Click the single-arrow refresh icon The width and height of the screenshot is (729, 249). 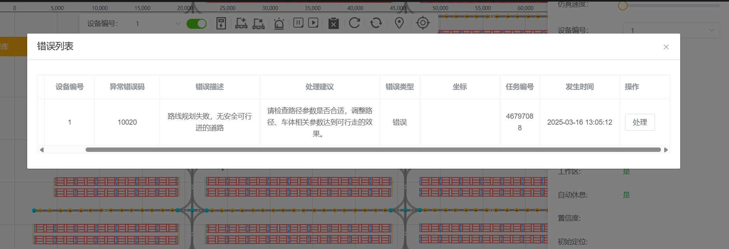click(354, 23)
